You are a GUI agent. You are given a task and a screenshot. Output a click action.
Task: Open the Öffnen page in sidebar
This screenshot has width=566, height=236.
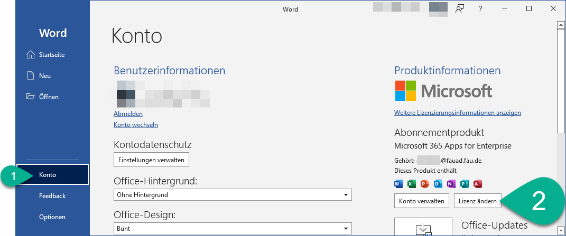tap(49, 97)
